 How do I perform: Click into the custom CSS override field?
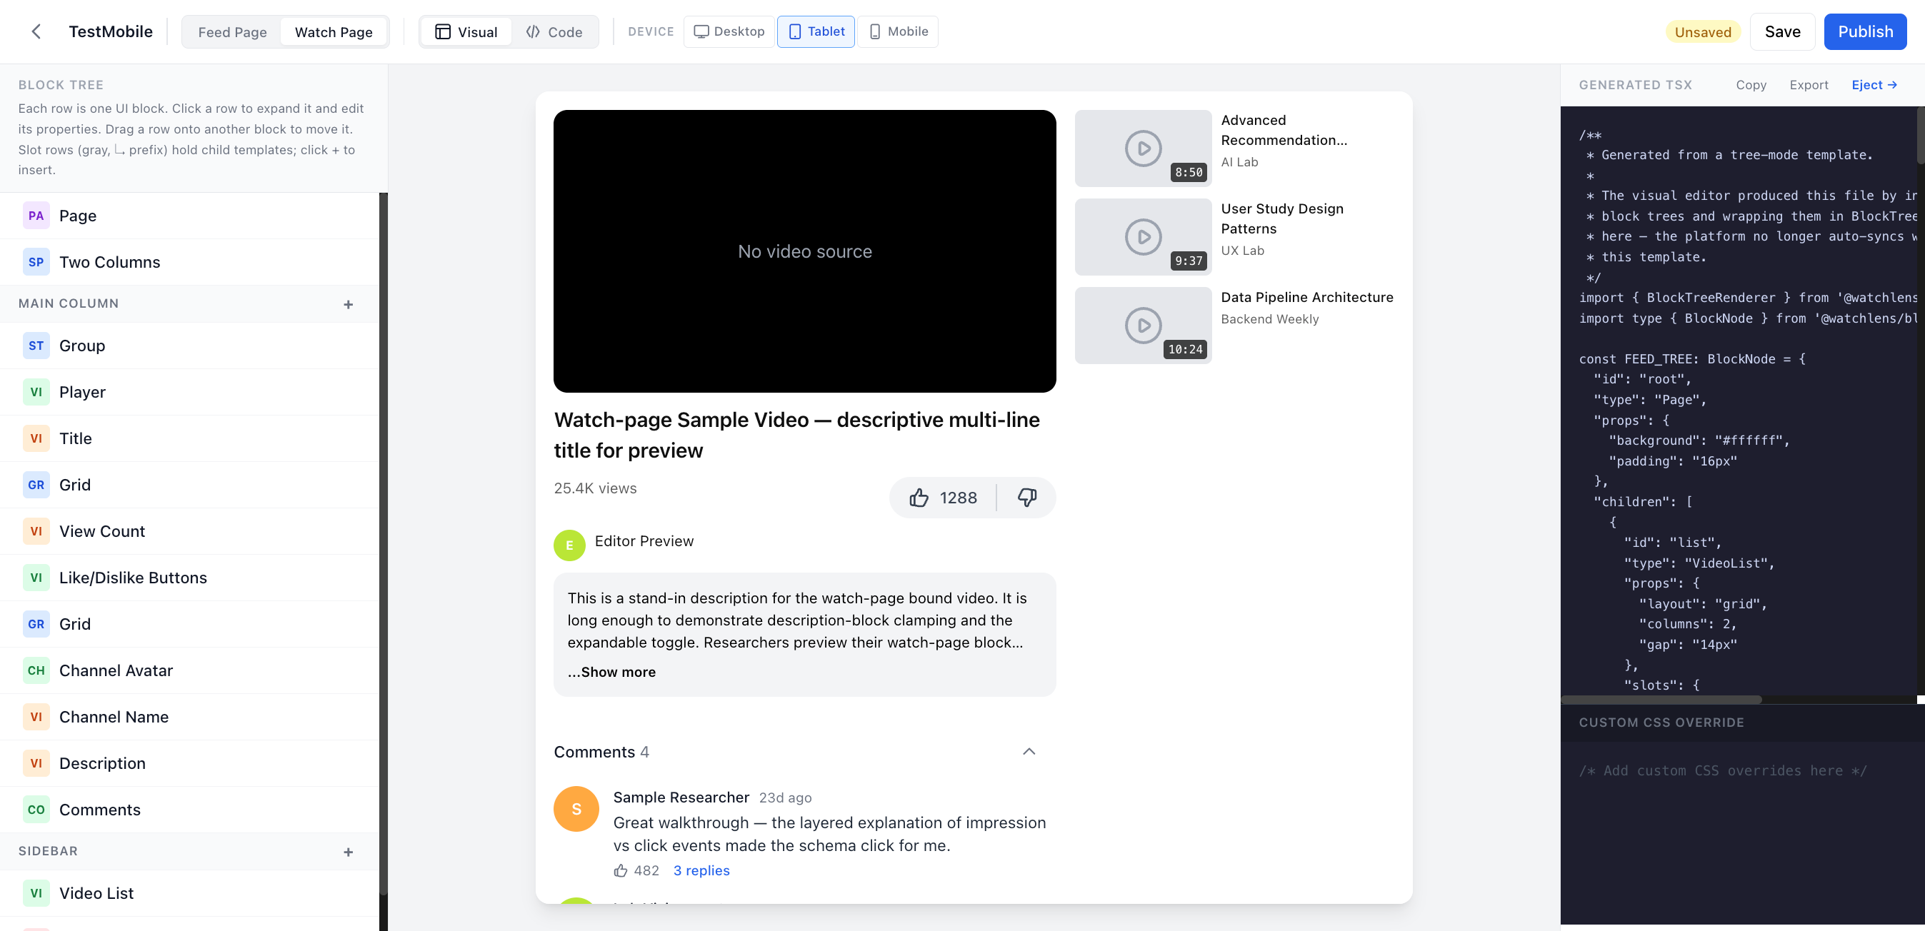click(1742, 832)
